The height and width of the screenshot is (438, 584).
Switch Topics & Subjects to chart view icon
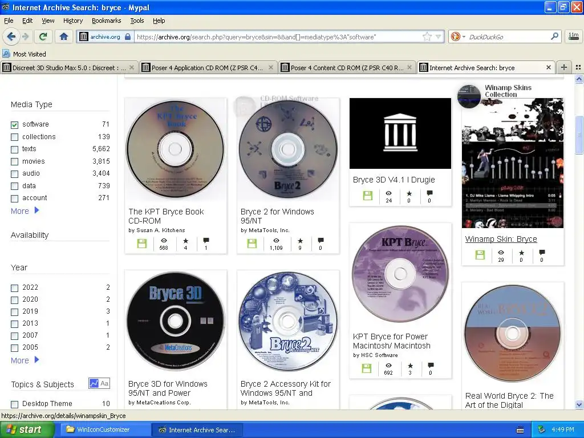click(x=94, y=383)
